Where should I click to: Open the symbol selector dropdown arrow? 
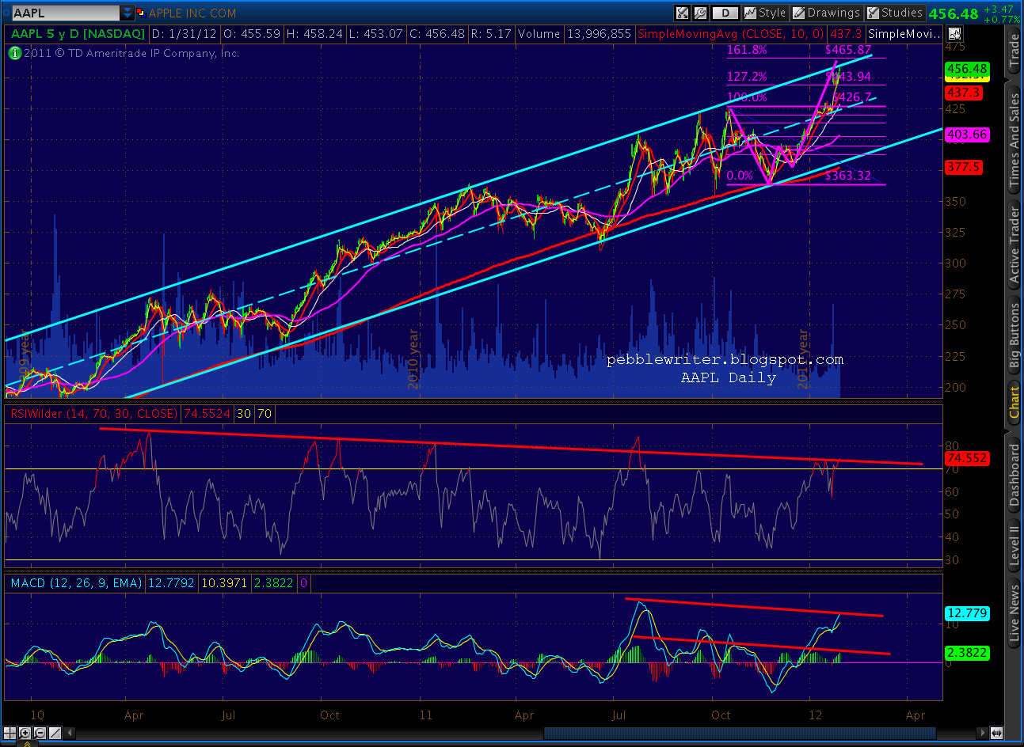128,13
